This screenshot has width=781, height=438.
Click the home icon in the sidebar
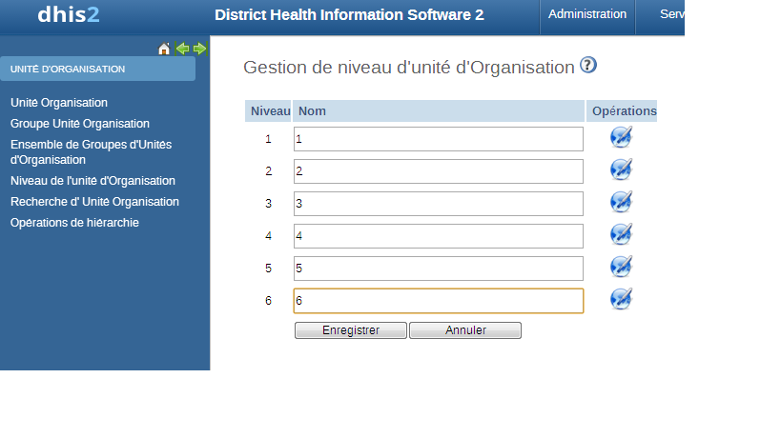(x=164, y=49)
